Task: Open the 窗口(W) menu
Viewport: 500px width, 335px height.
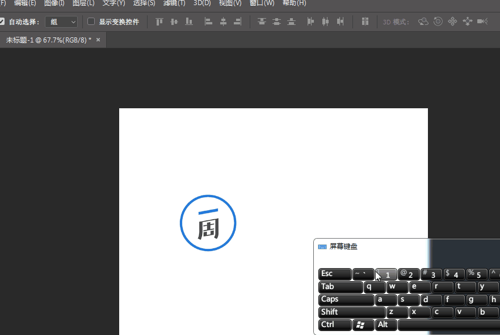Action: pos(262,3)
